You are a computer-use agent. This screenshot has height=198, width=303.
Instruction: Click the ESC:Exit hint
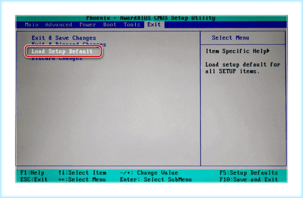pos(34,179)
